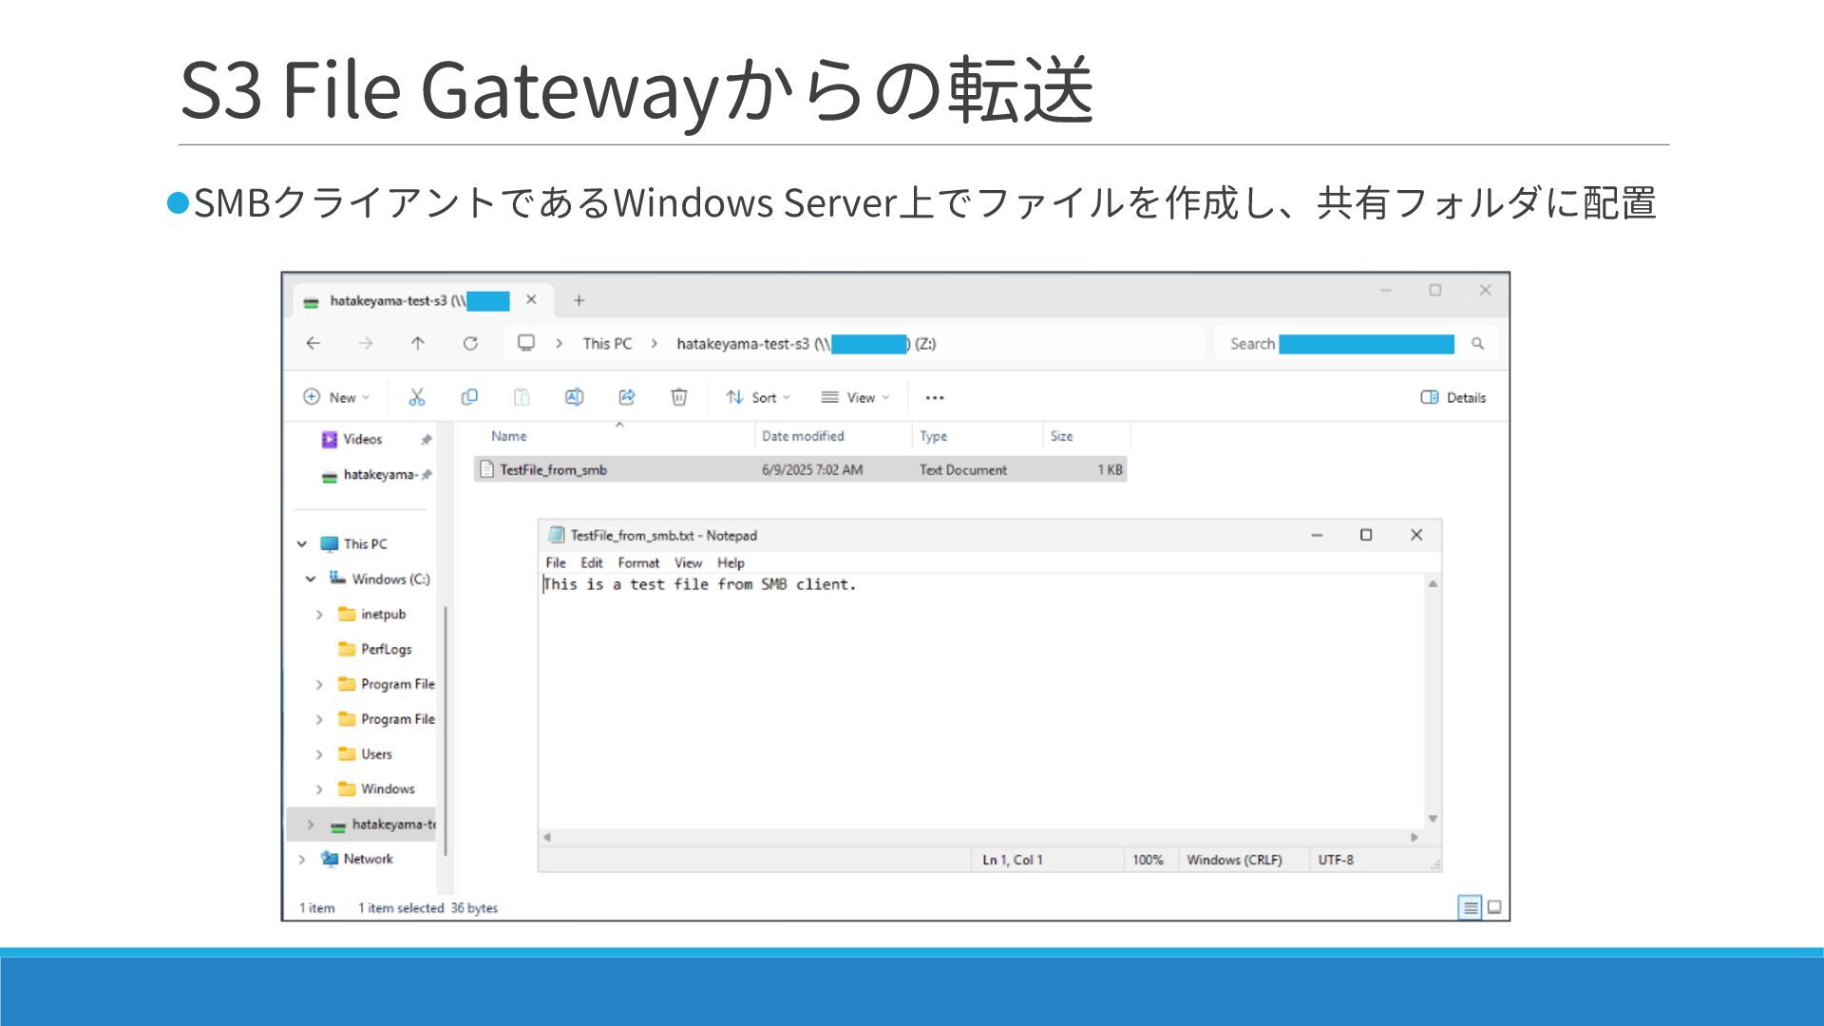The image size is (1824, 1026).
Task: Open Notepad File menu
Action: pyautogui.click(x=556, y=563)
